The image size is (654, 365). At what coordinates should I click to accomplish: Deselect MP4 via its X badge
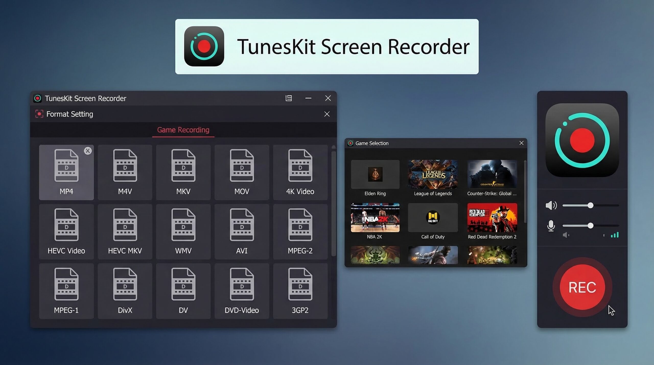coord(88,151)
